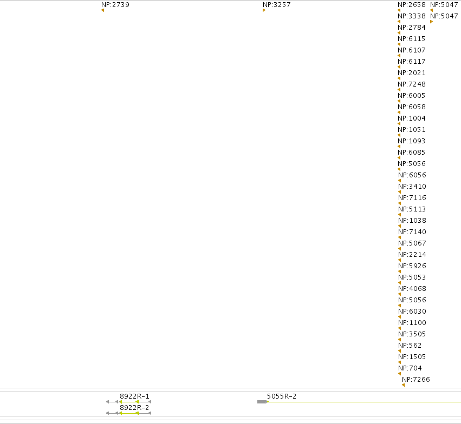Viewport: 461px width, 424px height.
Task: Pick the NP:704 label
Action: click(x=410, y=368)
